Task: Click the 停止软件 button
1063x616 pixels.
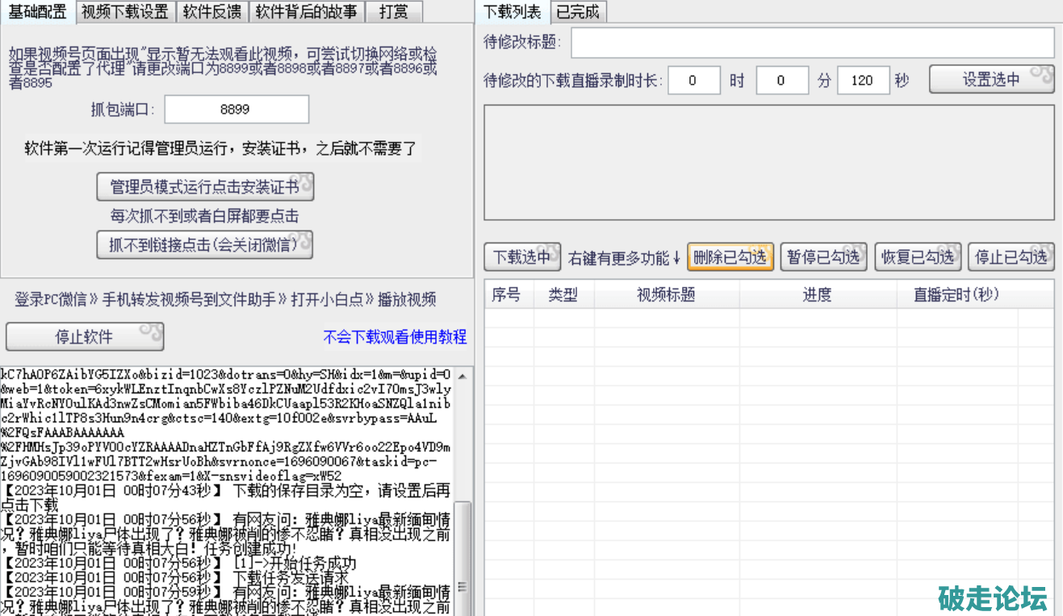Action: point(85,336)
